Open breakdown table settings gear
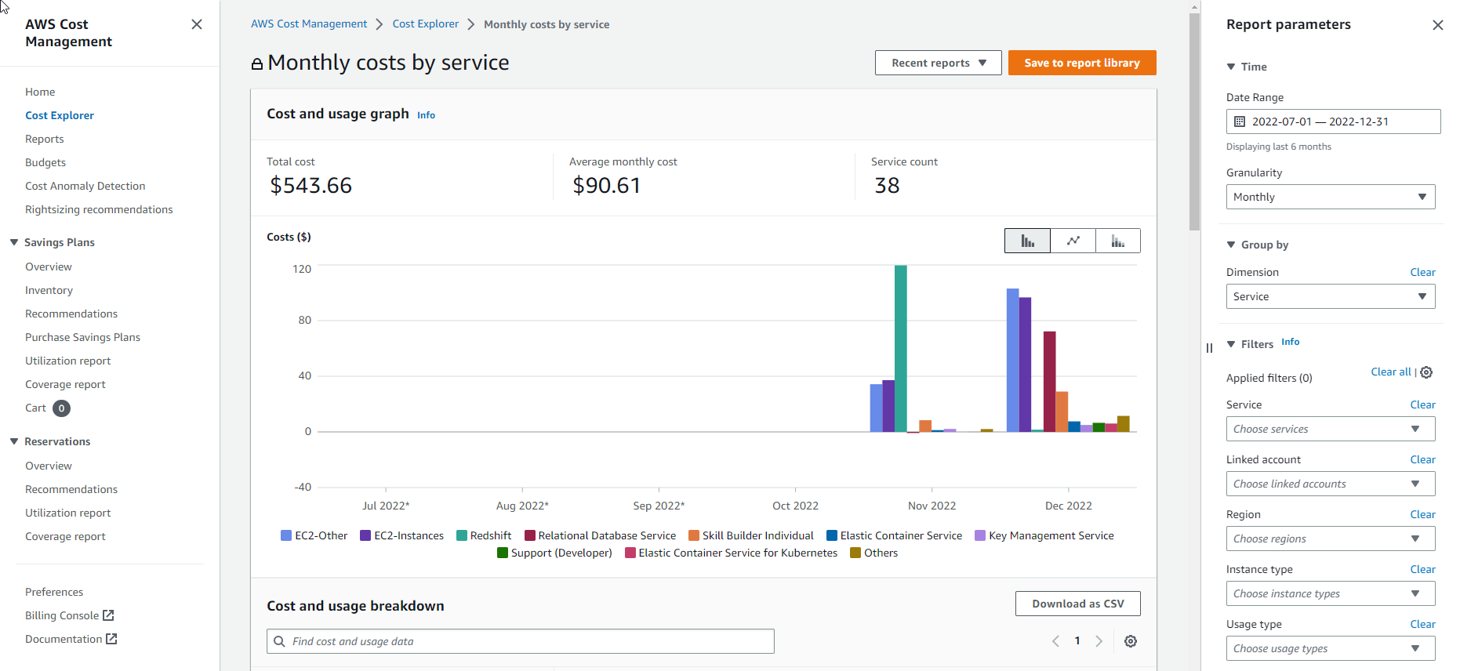 click(x=1131, y=641)
